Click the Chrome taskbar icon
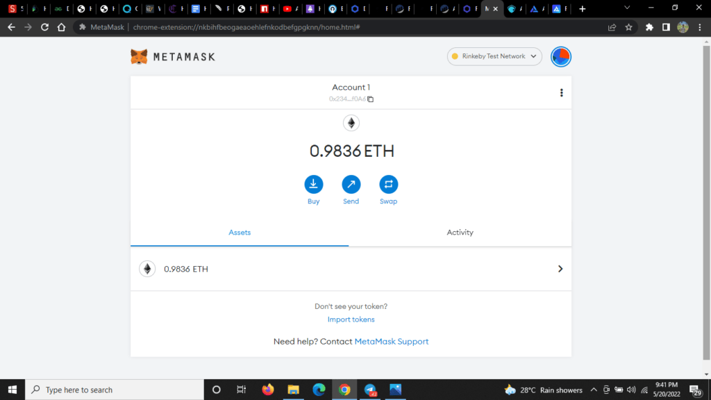 [344, 390]
